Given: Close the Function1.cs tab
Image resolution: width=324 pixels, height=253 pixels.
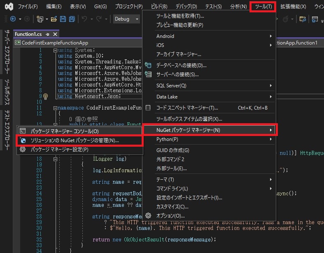Looking at the screenshot, I should [55, 34].
